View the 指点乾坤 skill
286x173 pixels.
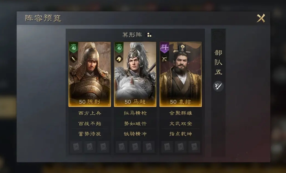click(x=181, y=134)
